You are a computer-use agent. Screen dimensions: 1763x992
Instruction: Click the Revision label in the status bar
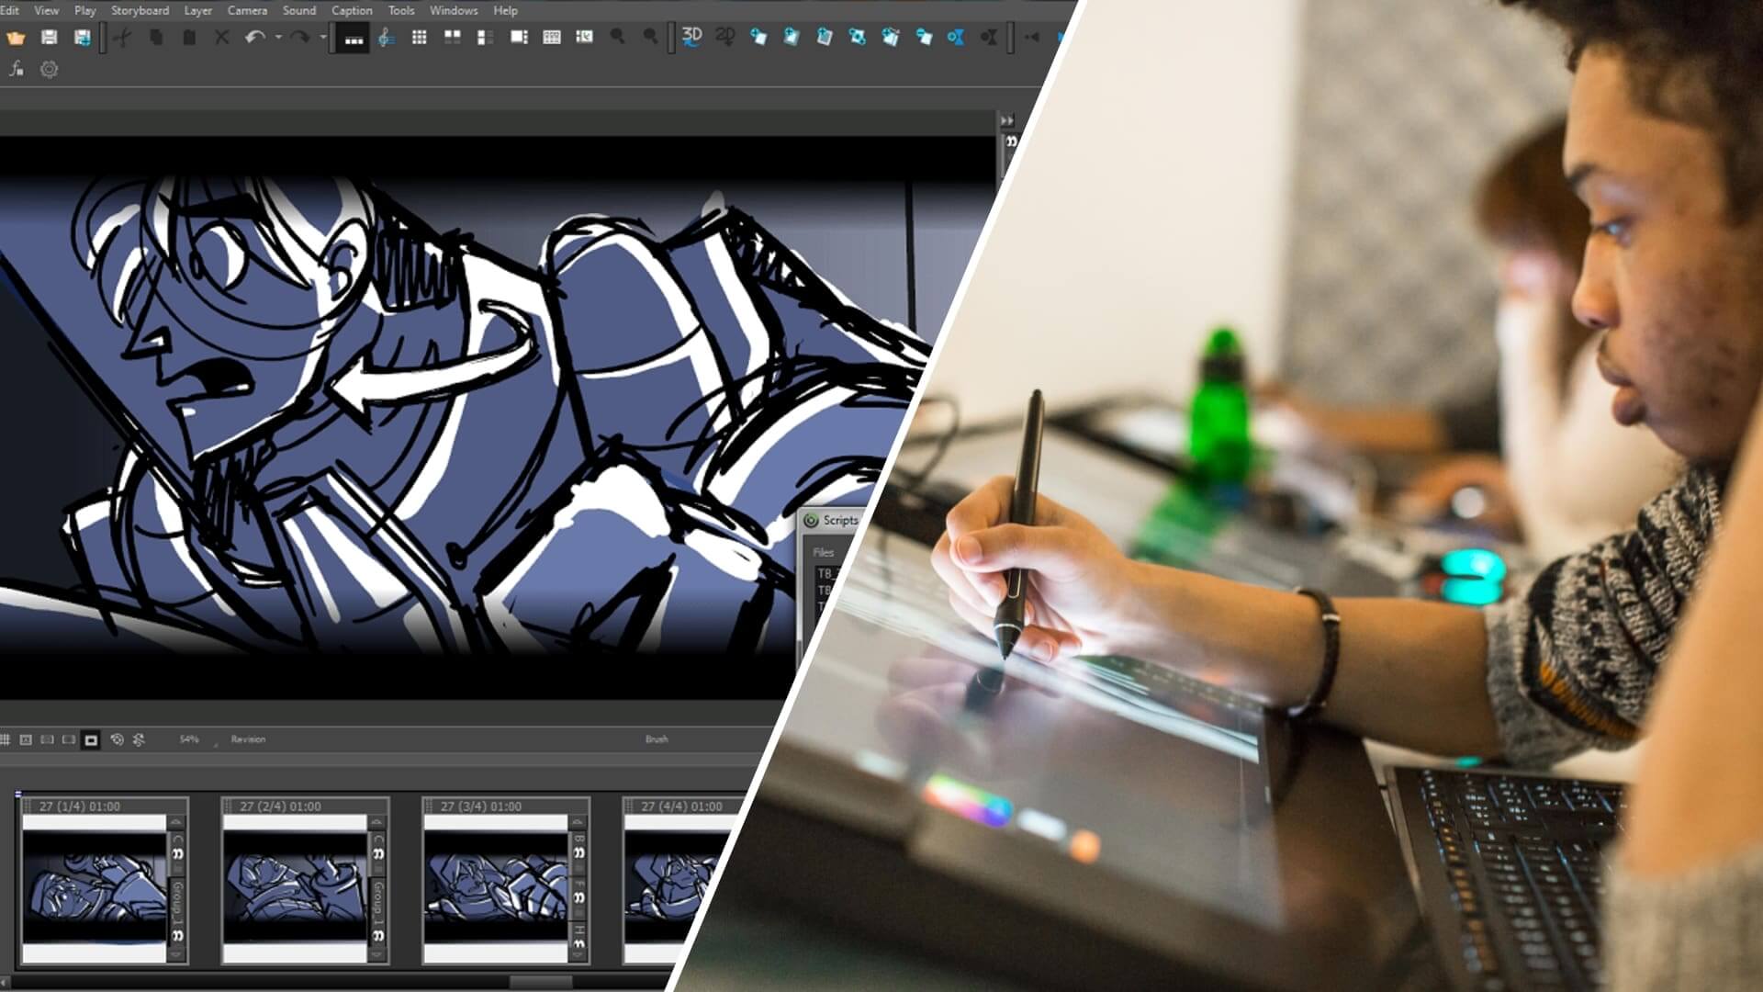(247, 738)
